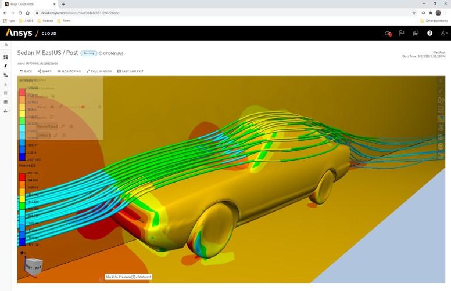Click the lightning bolt sidebar icon
The height and width of the screenshot is (291, 451).
coord(6,66)
